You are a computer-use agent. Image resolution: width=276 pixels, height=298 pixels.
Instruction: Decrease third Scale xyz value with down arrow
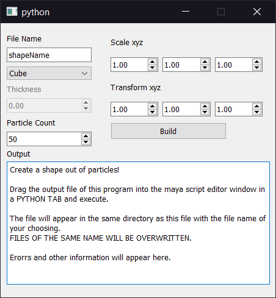pos(256,68)
